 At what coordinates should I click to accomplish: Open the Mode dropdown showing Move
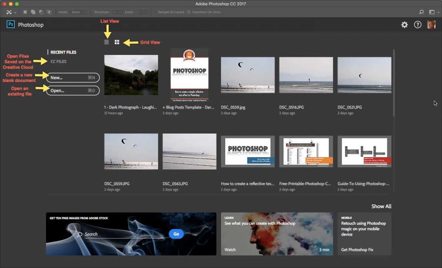[79, 12]
